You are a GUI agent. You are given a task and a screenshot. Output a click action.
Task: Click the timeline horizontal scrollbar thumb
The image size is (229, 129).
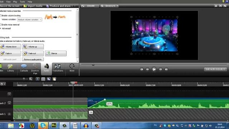point(34,120)
